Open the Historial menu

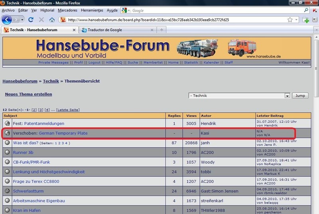[x=47, y=10]
